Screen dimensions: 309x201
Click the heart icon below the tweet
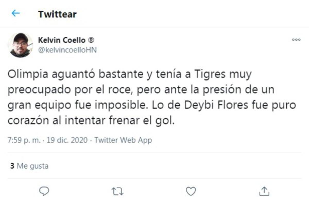click(x=191, y=190)
